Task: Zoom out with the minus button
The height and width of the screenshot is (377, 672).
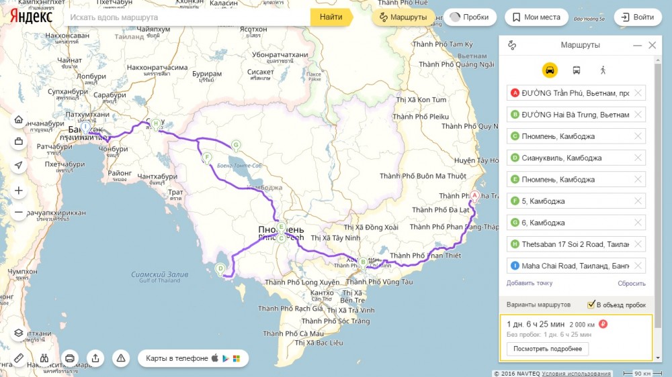Action: click(18, 212)
